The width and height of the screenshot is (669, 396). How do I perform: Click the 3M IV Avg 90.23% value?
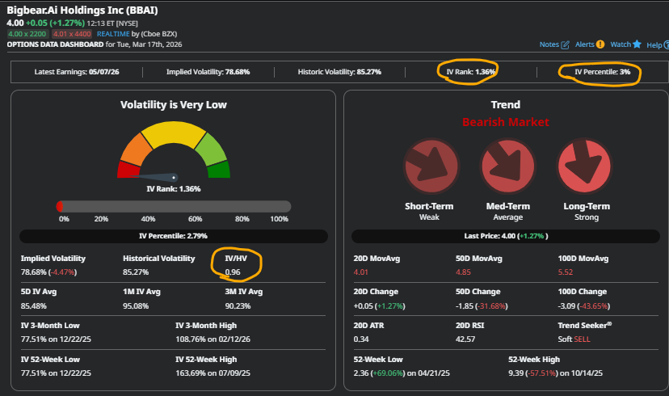tap(238, 306)
